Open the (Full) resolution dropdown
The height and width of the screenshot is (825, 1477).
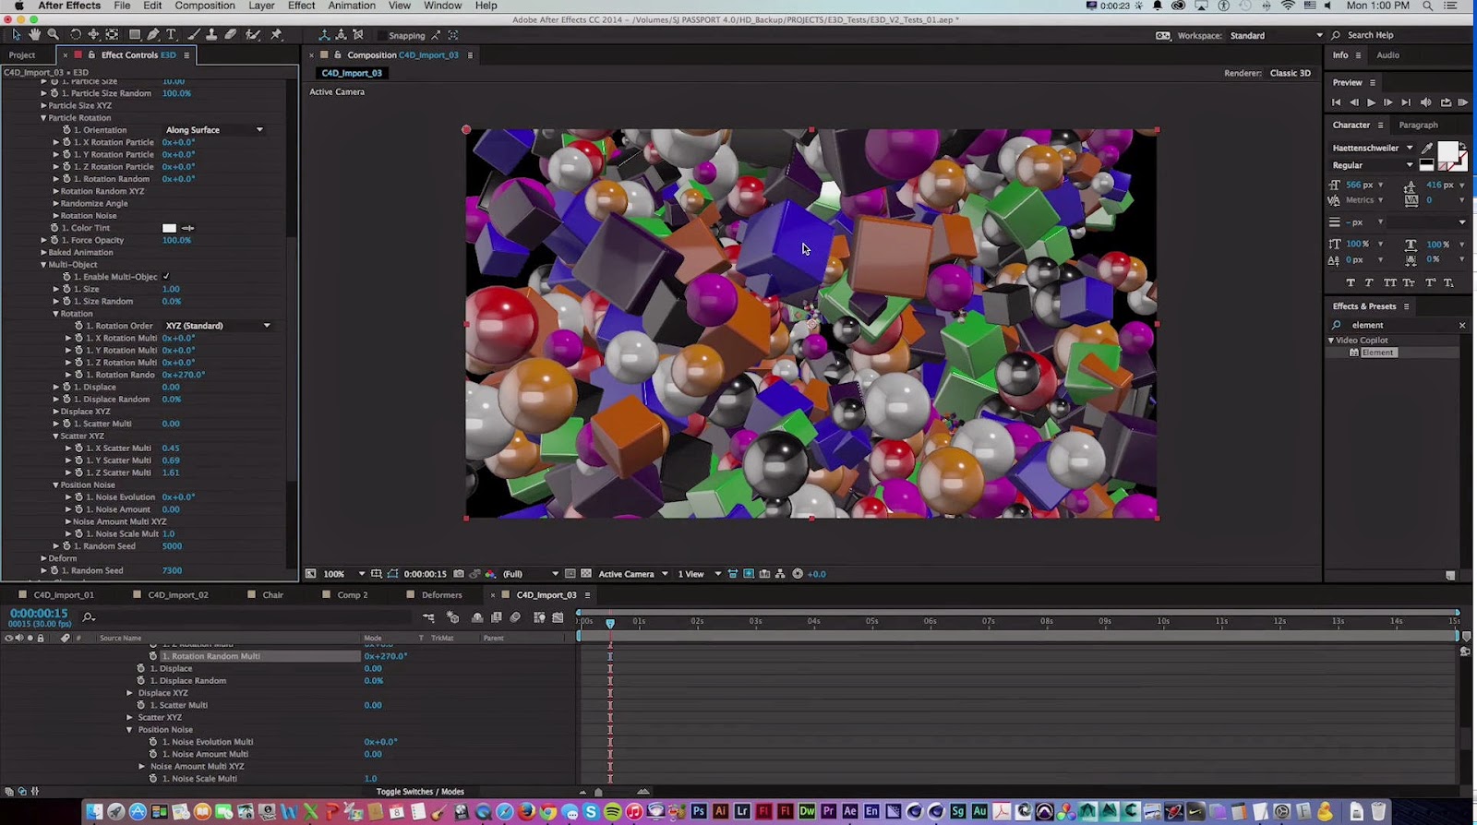pos(530,574)
